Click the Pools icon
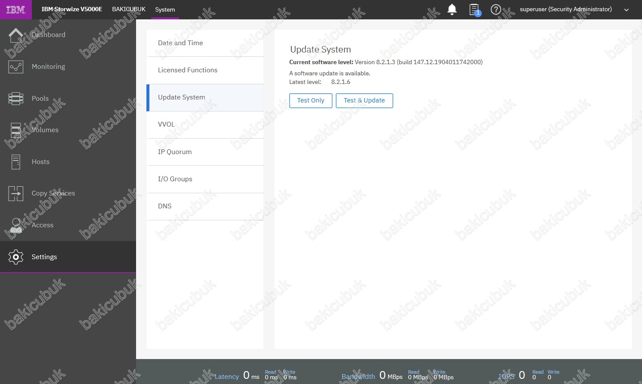The image size is (642, 384). point(16,99)
